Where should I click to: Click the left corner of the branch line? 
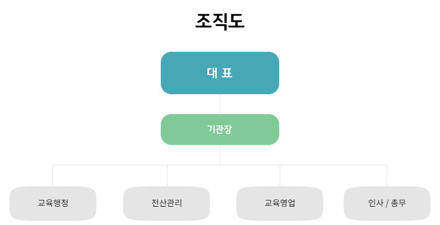53,165
